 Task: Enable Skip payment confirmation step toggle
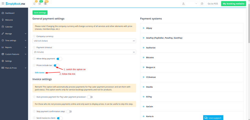pyautogui.click(x=69, y=112)
